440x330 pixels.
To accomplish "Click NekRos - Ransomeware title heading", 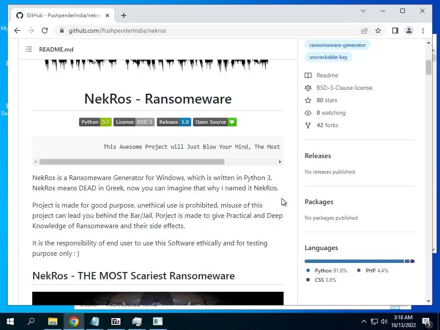I will [158, 99].
